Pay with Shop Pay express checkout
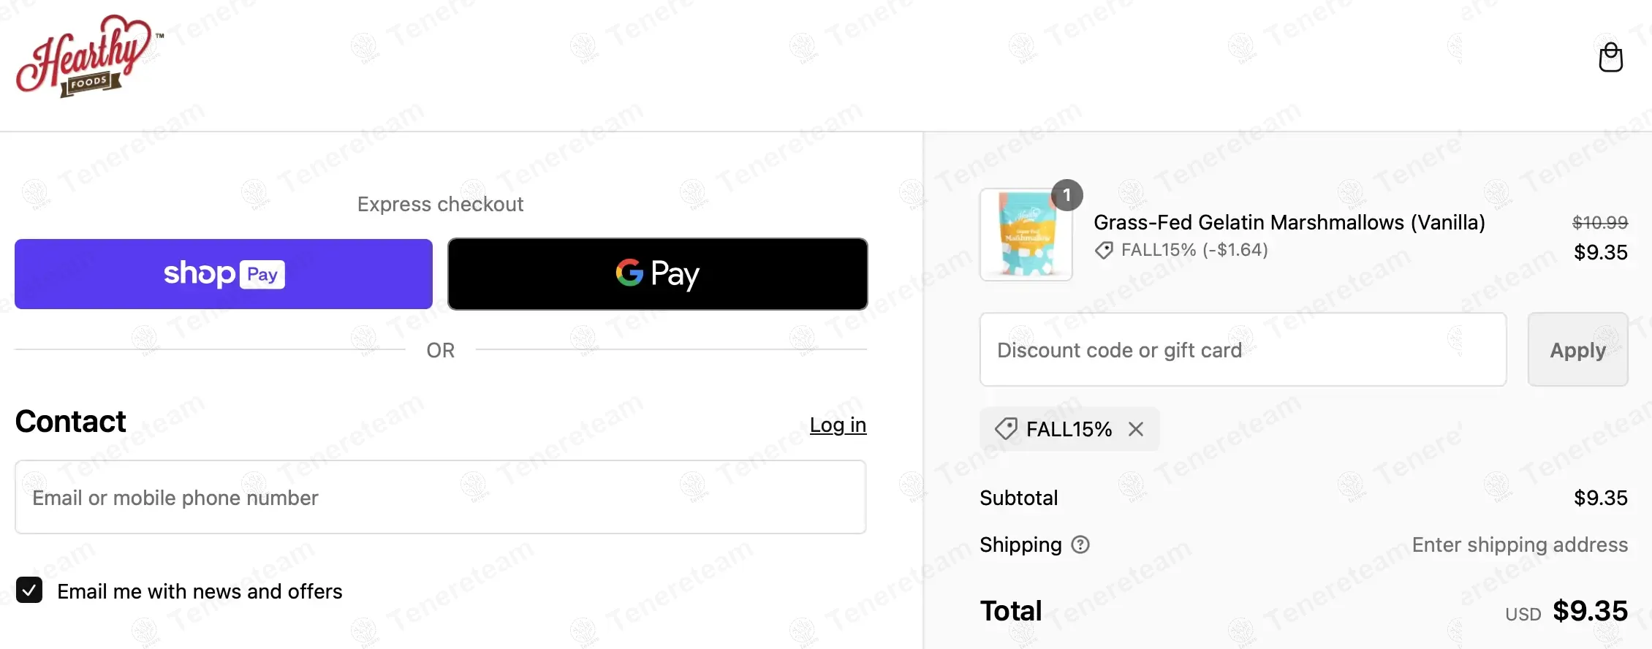 [x=224, y=274]
